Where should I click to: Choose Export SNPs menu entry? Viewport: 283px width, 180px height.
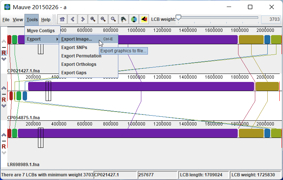click(x=74, y=48)
